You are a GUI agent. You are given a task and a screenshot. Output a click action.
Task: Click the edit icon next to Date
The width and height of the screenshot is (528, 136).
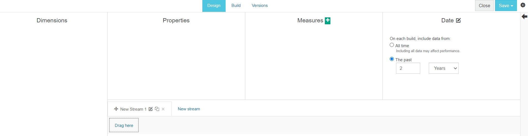pyautogui.click(x=458, y=20)
